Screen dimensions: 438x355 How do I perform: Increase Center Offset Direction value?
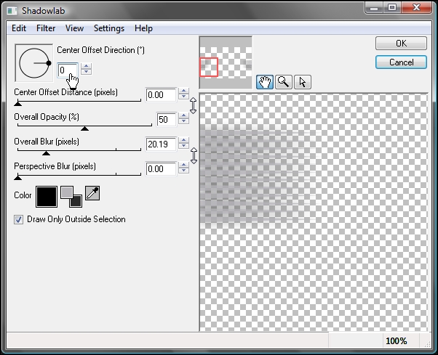click(87, 66)
